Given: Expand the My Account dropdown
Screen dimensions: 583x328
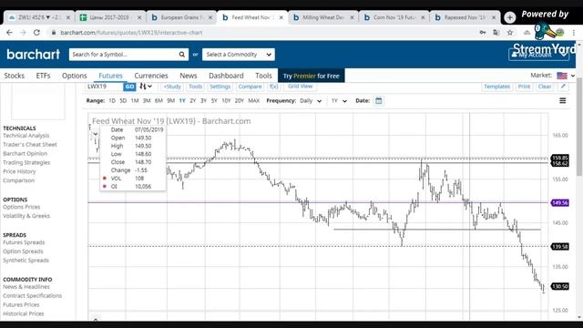Looking at the screenshot, I should (x=538, y=55).
